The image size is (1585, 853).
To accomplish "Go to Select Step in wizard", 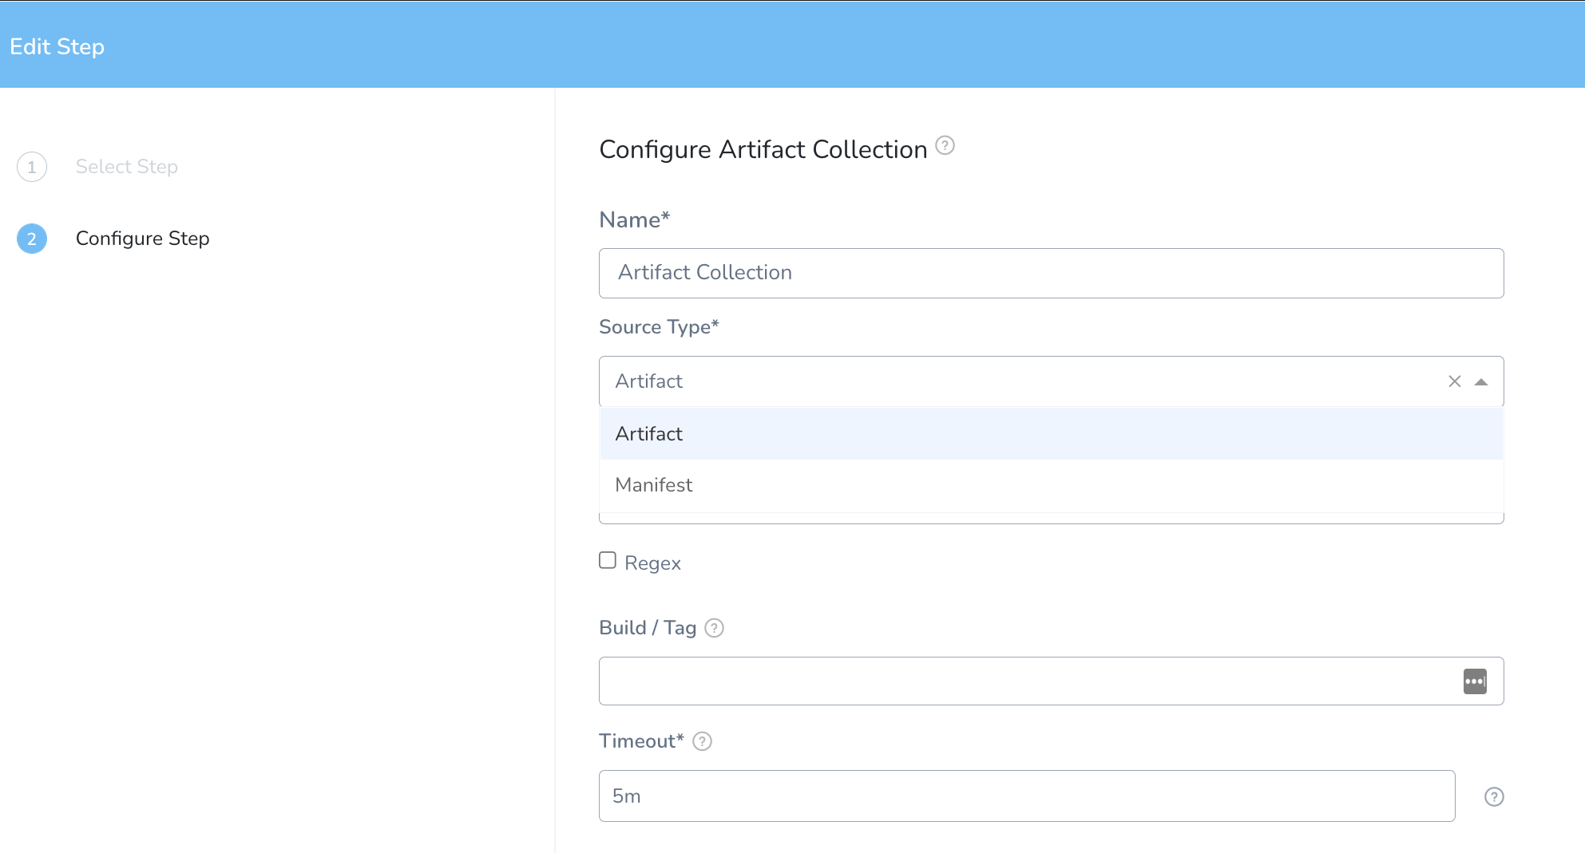I will 127,166.
